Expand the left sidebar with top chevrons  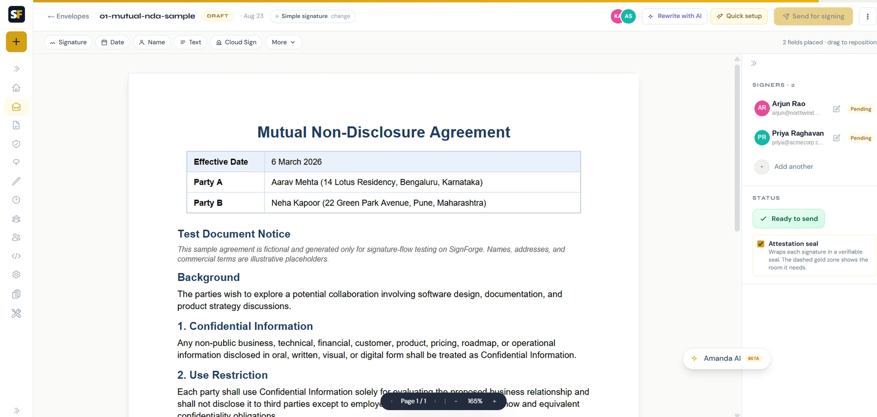[16, 69]
